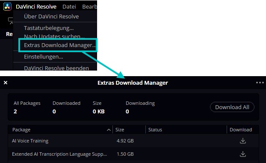Click the Downloading summary label
Viewport: 266px width, 163px height.
point(140,103)
